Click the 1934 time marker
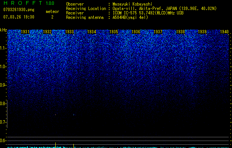The image size is (232, 148). (x=92, y=32)
